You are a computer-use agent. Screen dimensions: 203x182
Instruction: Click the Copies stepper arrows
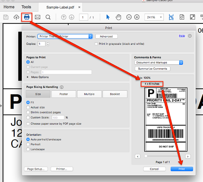[x=48, y=44]
